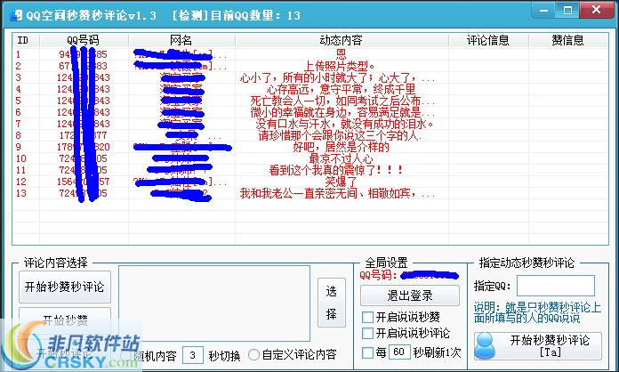Select row starting 死亡教会人一切
The image size is (619, 372).
310,101
